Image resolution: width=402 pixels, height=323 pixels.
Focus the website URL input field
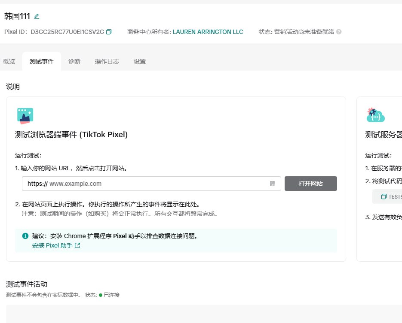(157, 184)
